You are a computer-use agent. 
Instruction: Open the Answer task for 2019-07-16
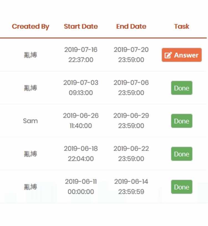coord(182,55)
